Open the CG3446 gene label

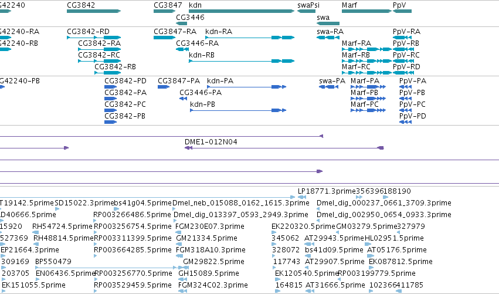coord(190,17)
